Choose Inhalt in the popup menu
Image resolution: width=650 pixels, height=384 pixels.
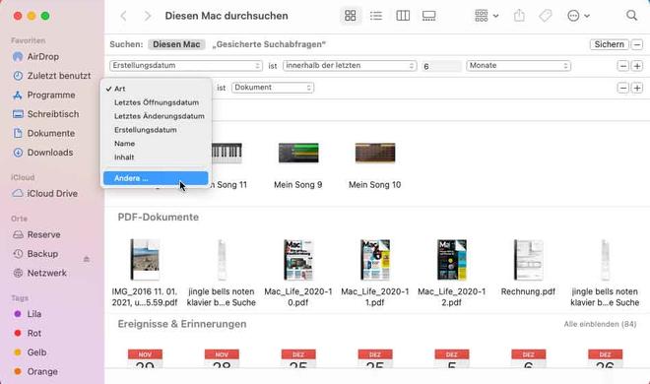point(156,157)
